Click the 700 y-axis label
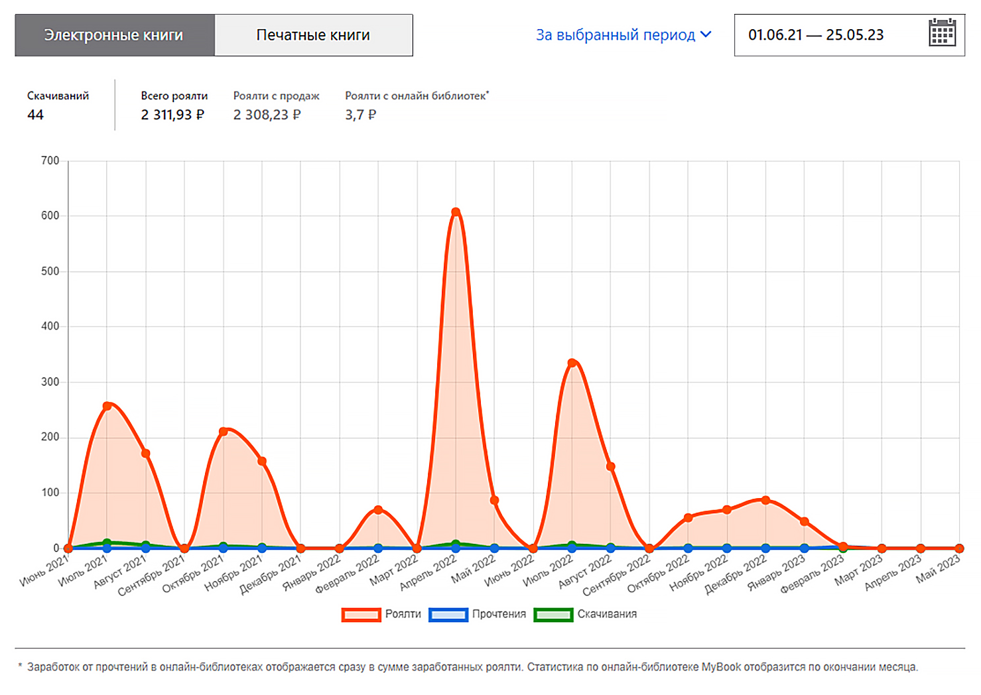Screen dimensions: 981x695 point(50,160)
